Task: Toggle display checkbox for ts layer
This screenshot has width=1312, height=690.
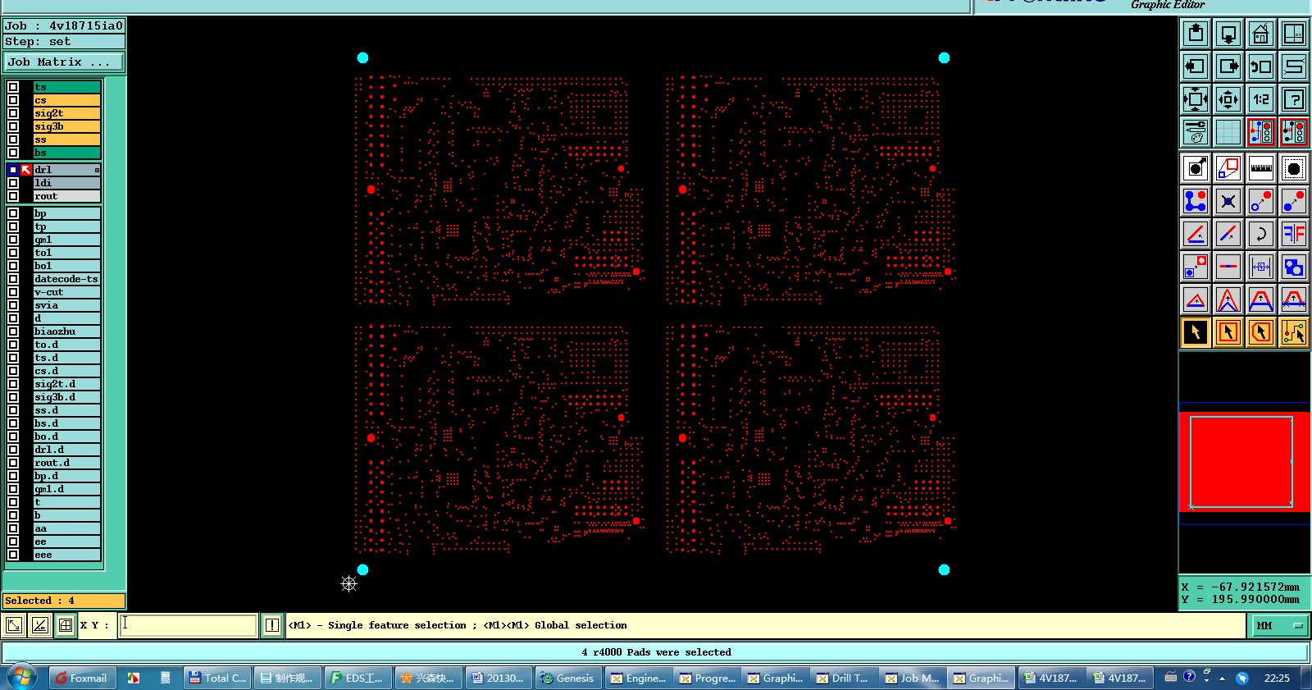Action: [x=13, y=87]
